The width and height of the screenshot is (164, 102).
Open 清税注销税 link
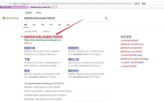[43, 99]
